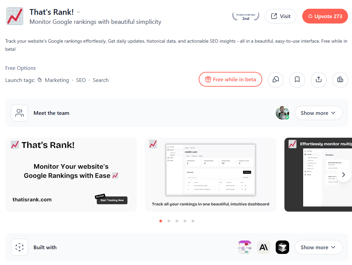Screen dimensions: 352x265
Task: Click the Anthropic AI logo icon
Action: [x=264, y=247]
